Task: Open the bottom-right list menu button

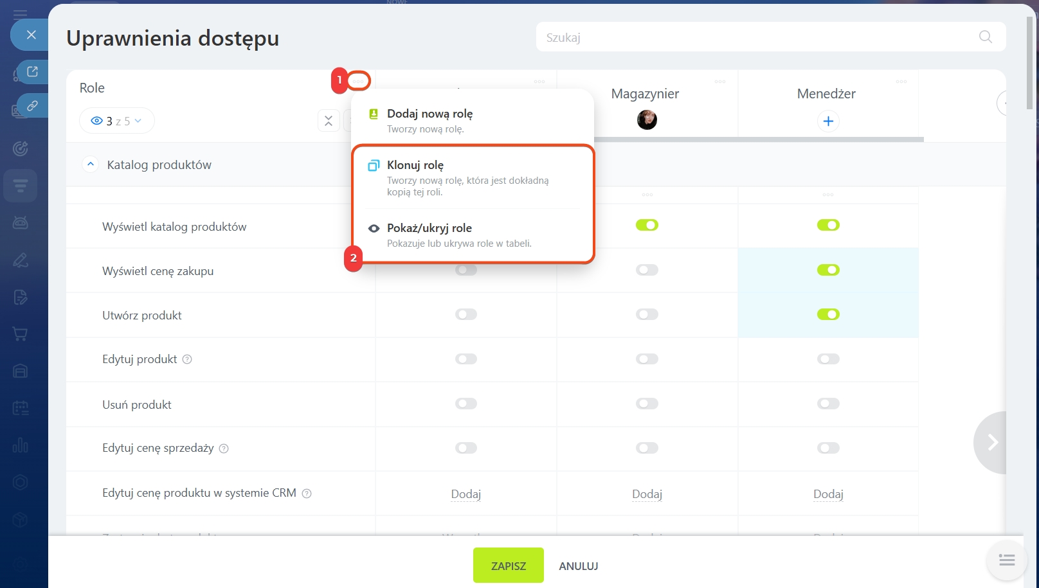Action: [1007, 560]
